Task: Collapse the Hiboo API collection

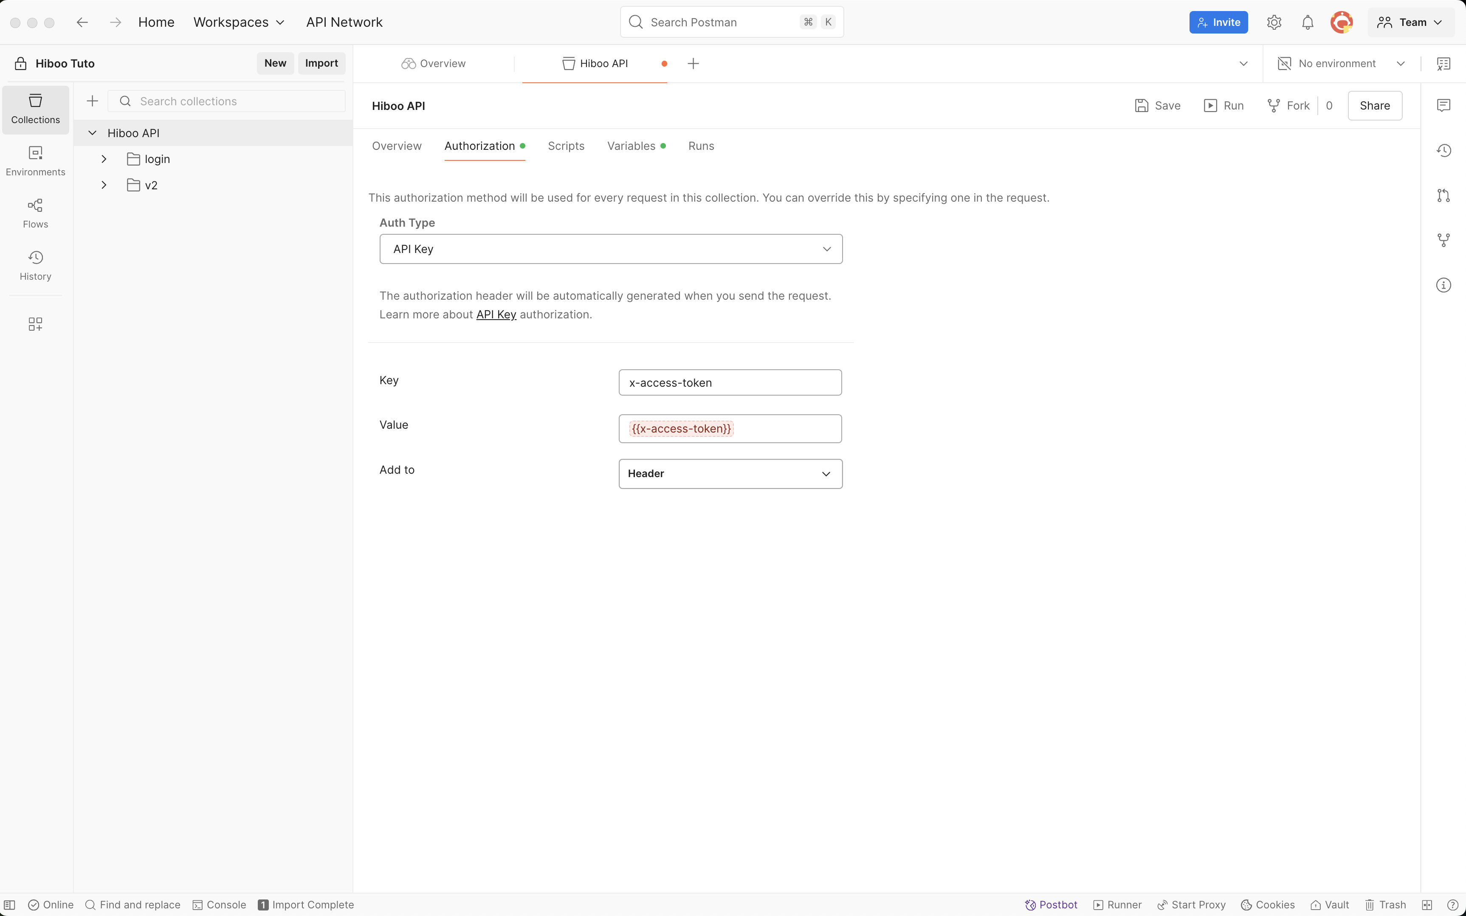Action: [92, 133]
